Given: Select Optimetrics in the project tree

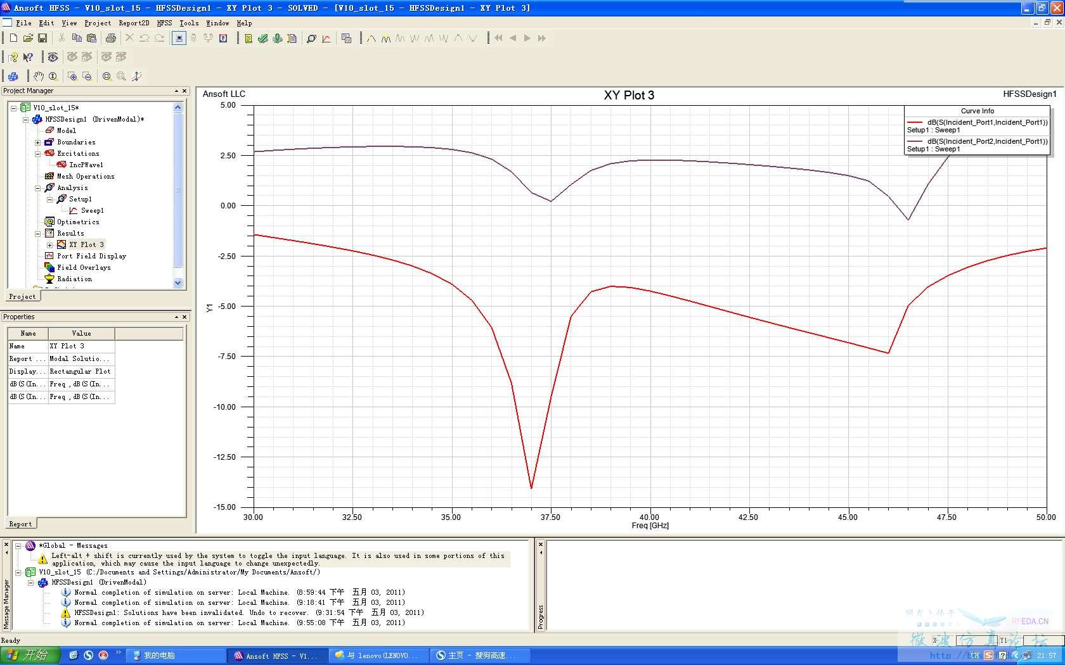Looking at the screenshot, I should pyautogui.click(x=78, y=222).
